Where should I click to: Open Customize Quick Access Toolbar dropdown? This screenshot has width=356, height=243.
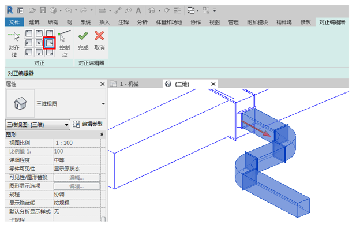[215, 10]
